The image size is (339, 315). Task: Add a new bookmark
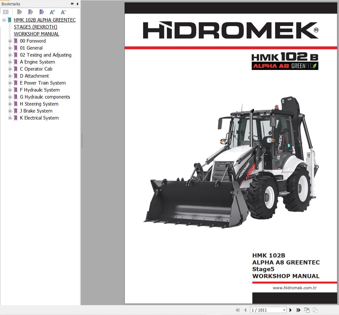tap(30, 12)
